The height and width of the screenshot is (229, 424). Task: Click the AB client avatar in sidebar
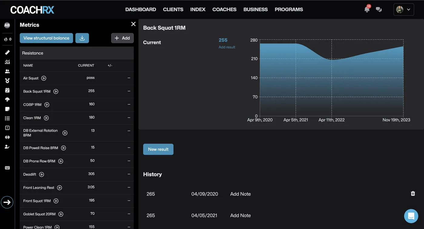(7, 25)
